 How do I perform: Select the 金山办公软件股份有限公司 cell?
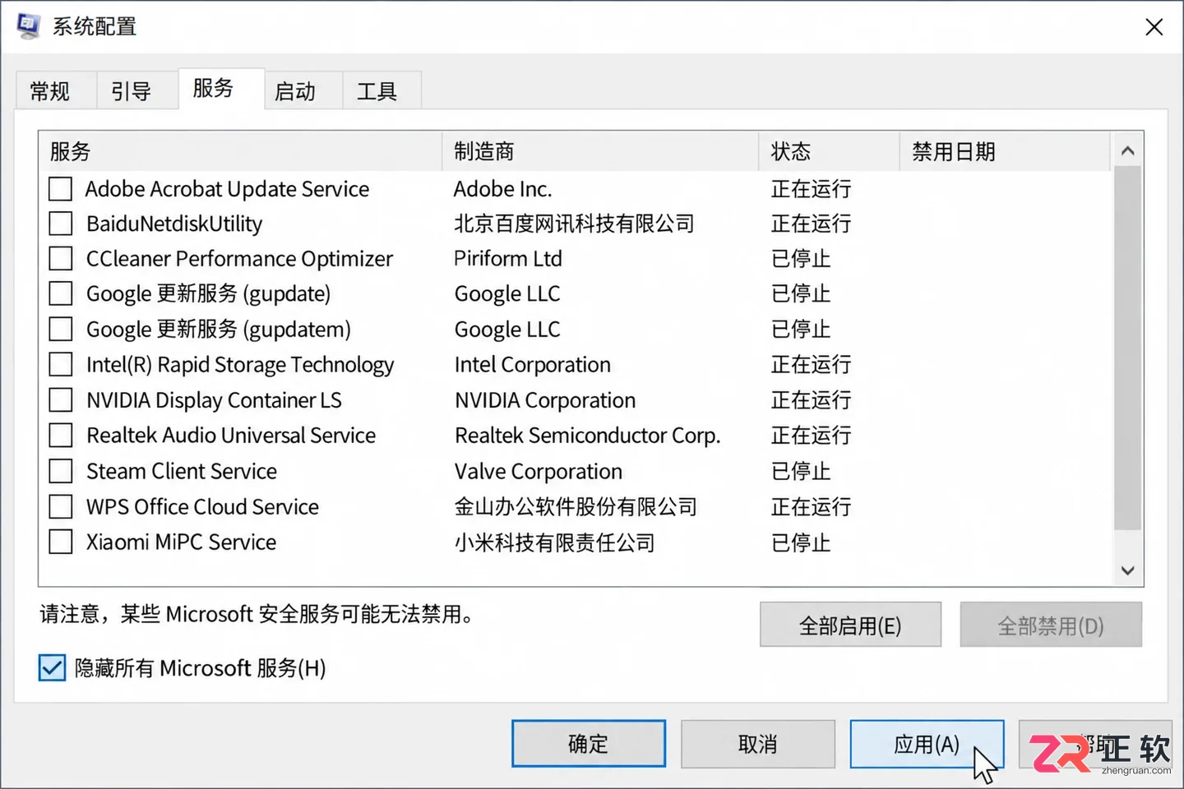coord(576,506)
